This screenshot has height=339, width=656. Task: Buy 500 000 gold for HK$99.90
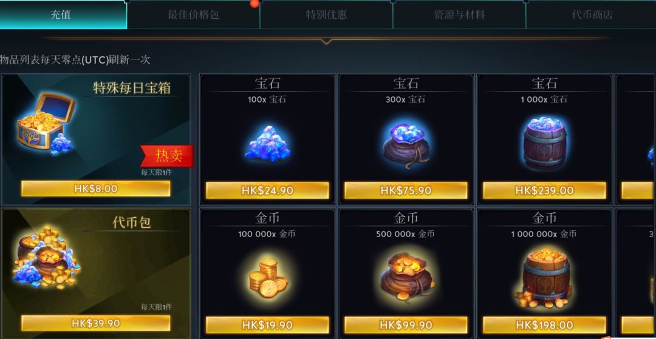(406, 325)
